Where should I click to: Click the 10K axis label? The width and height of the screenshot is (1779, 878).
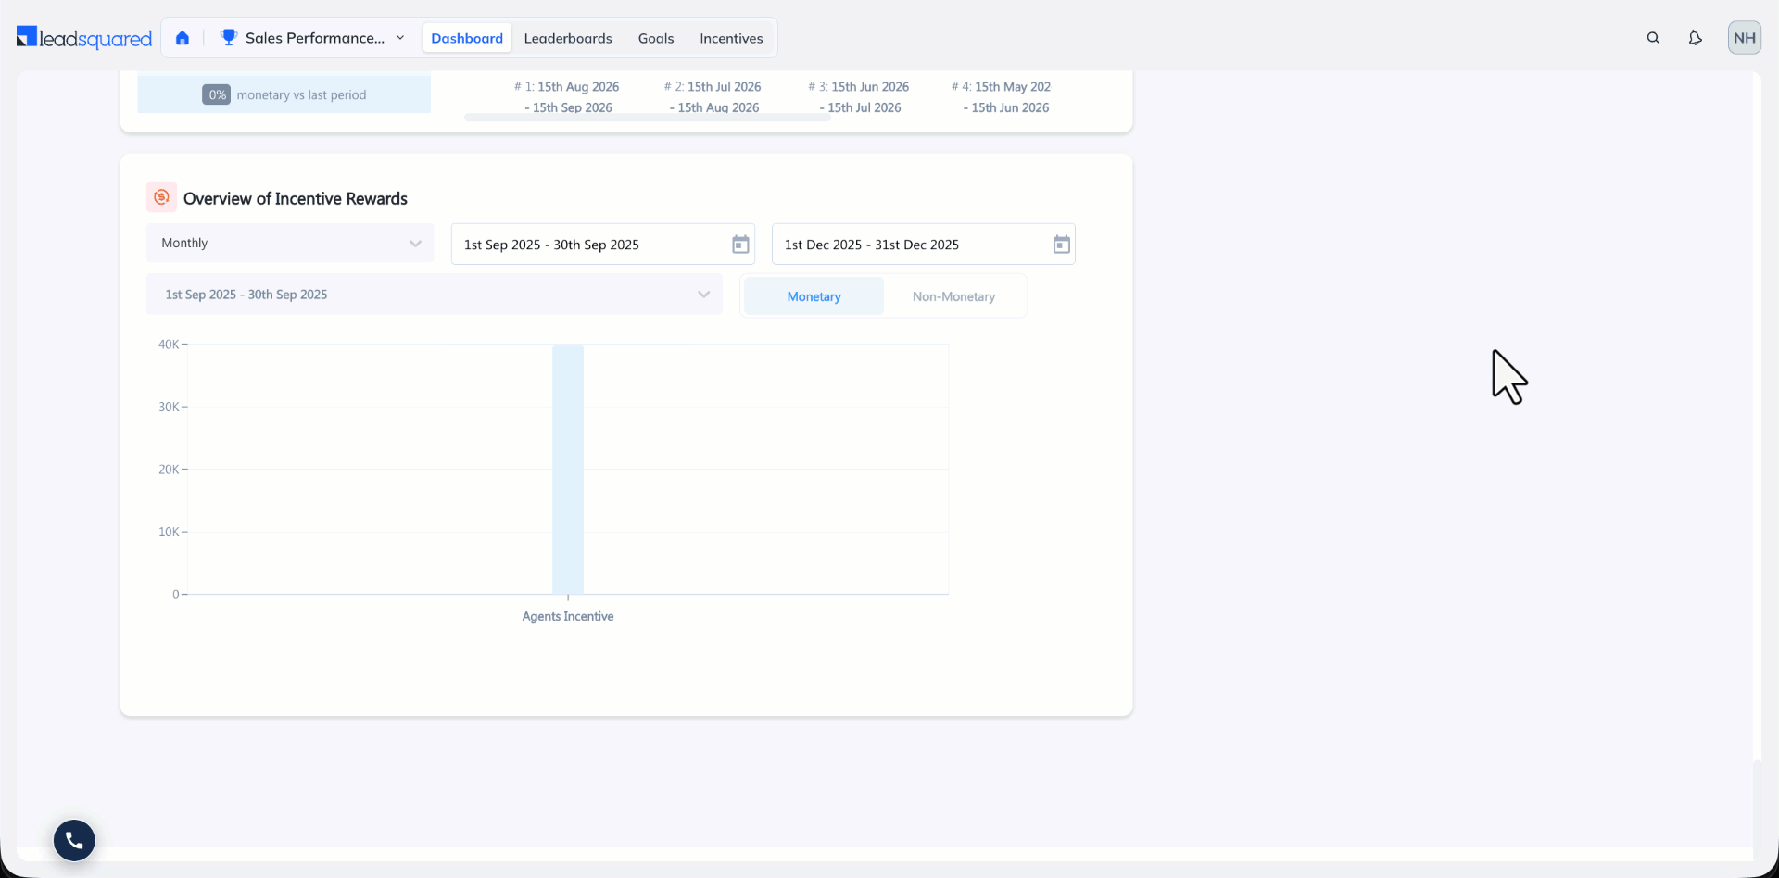169,532
